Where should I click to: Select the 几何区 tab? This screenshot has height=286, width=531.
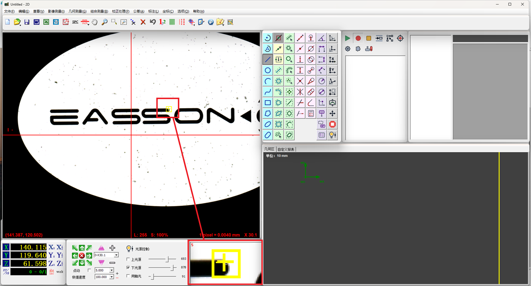[x=269, y=149]
